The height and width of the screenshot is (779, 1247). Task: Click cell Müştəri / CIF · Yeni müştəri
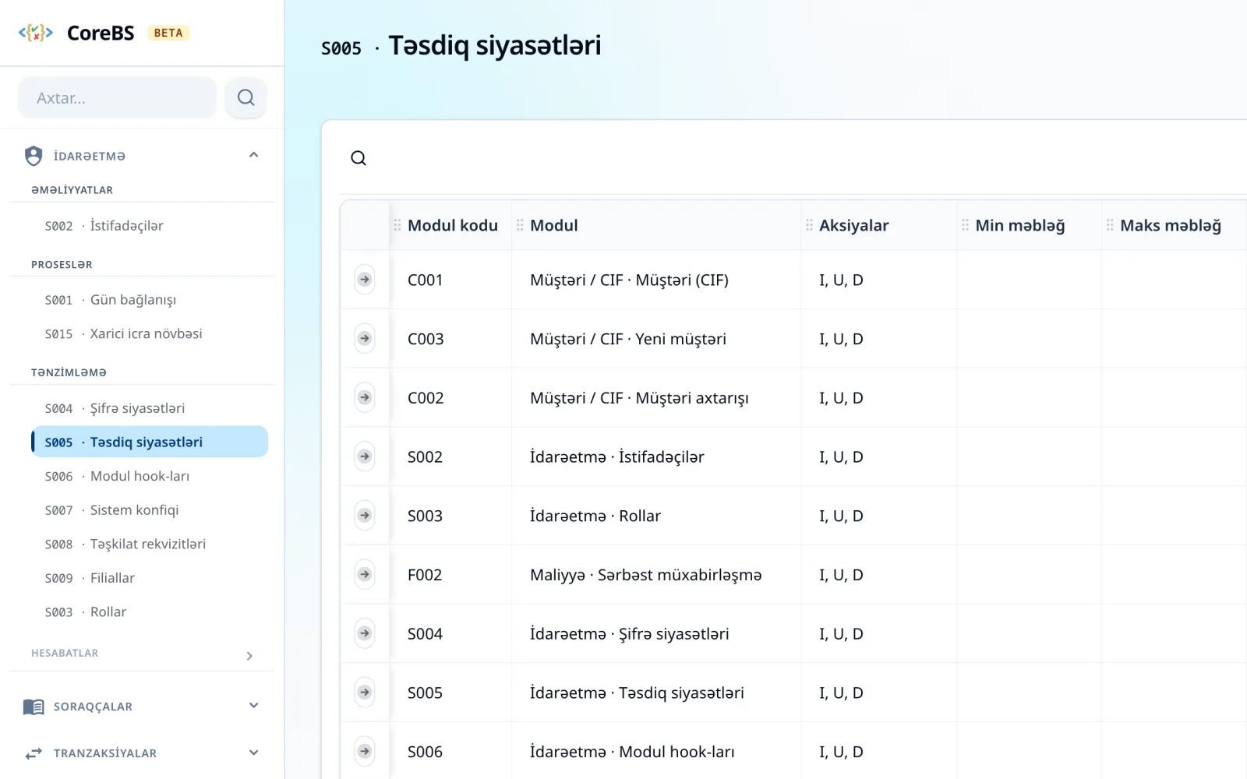pyautogui.click(x=628, y=339)
